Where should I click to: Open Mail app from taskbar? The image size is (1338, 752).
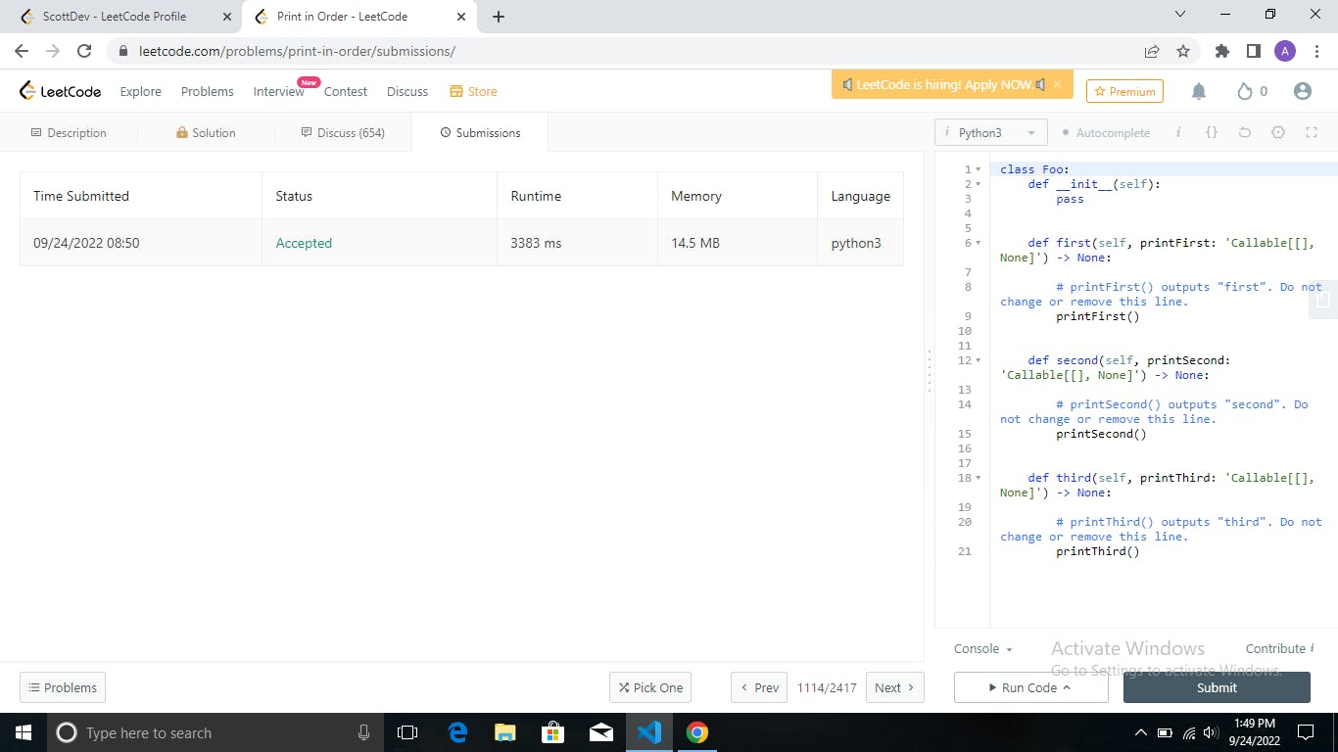click(x=601, y=732)
